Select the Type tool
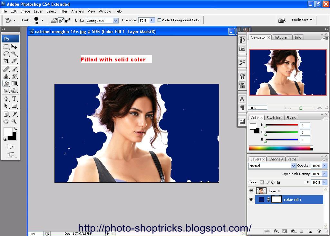Screen dimensions: 330x236 pos(14,98)
